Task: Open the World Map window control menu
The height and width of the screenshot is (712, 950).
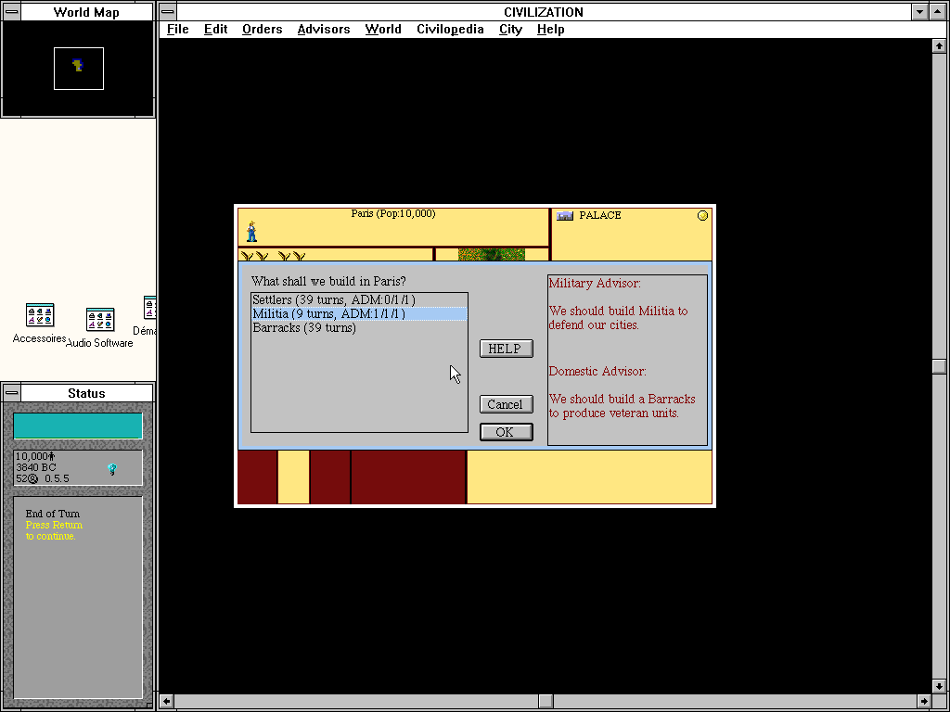Action: [11, 12]
